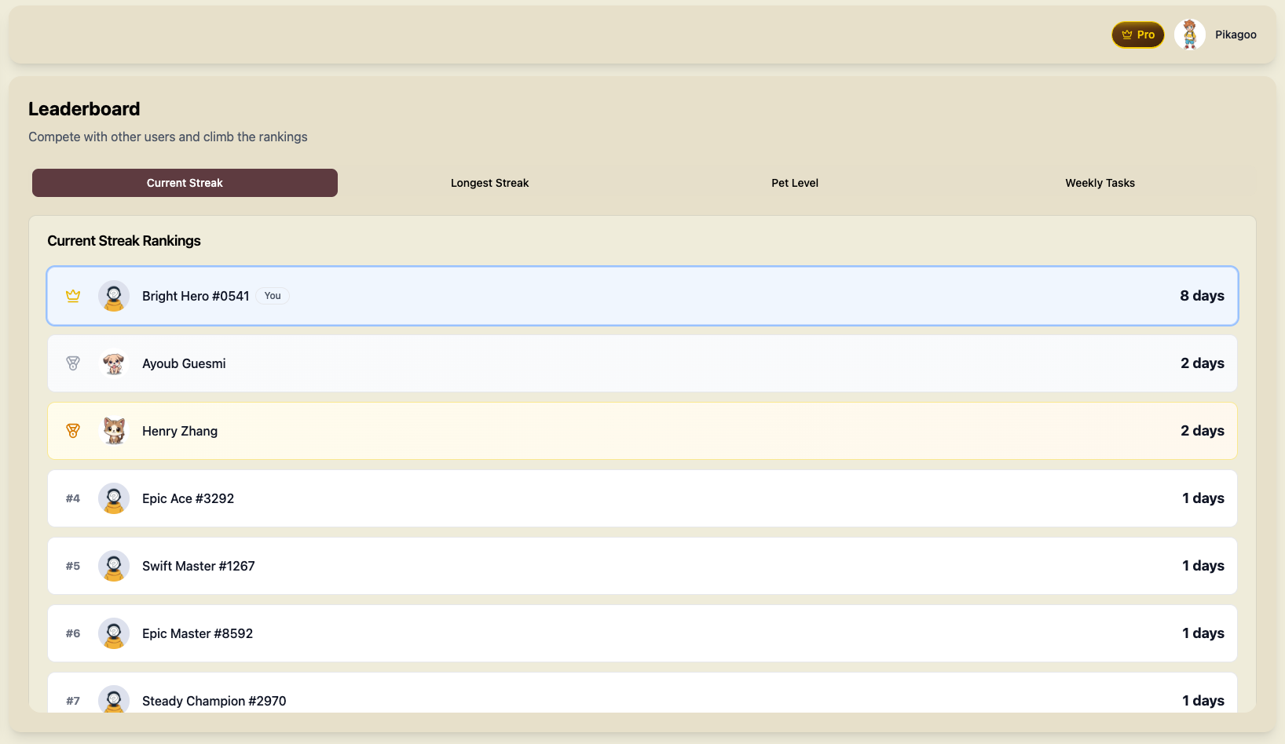1285x744 pixels.
Task: Open the Weekly Tasks tab
Action: (x=1100, y=183)
